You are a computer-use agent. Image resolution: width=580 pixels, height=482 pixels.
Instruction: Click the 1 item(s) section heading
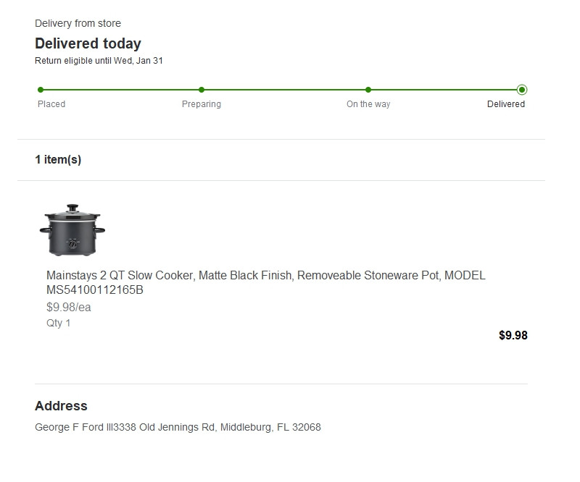click(x=58, y=160)
